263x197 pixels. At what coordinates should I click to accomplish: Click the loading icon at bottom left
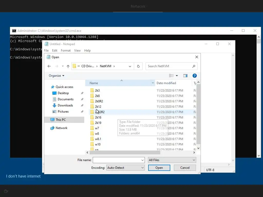6,191
